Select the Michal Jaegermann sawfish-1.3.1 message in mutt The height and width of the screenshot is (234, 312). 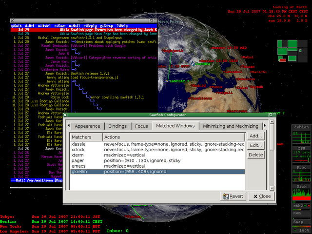tap(84, 38)
